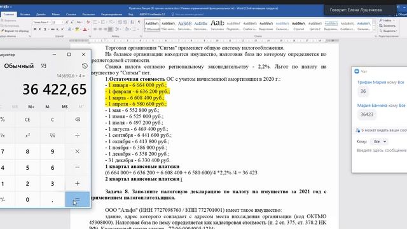Click calculator C button
Viewport: 407px width, 229px height.
52,120
